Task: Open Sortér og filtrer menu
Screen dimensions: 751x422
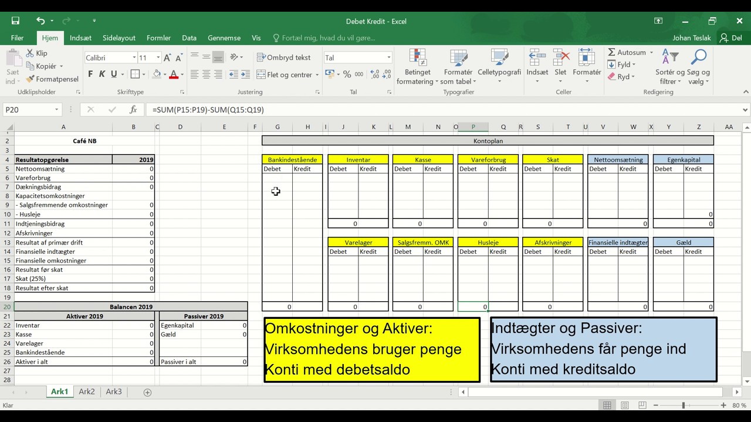Action: (x=670, y=67)
